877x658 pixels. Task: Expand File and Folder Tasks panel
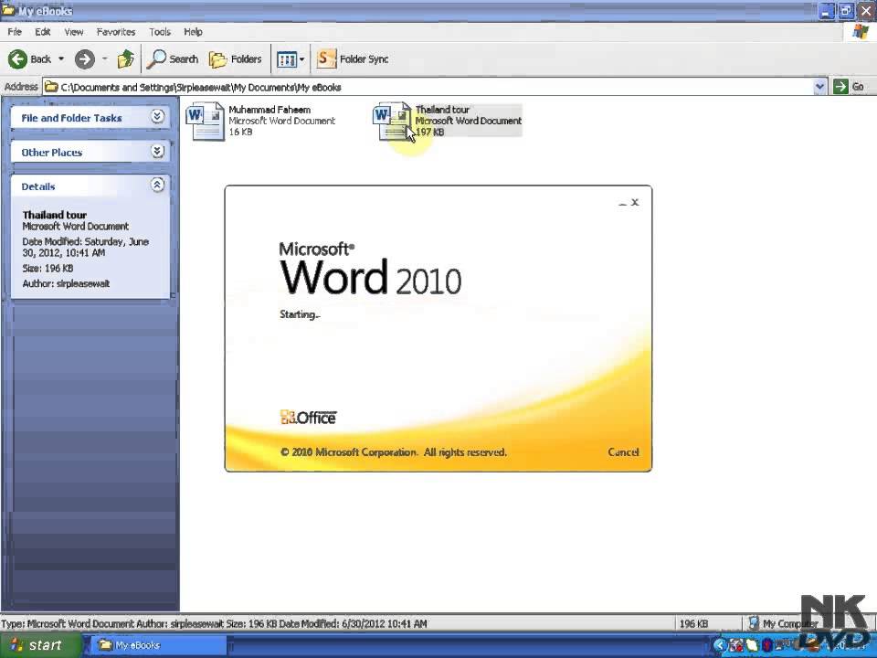tap(158, 116)
